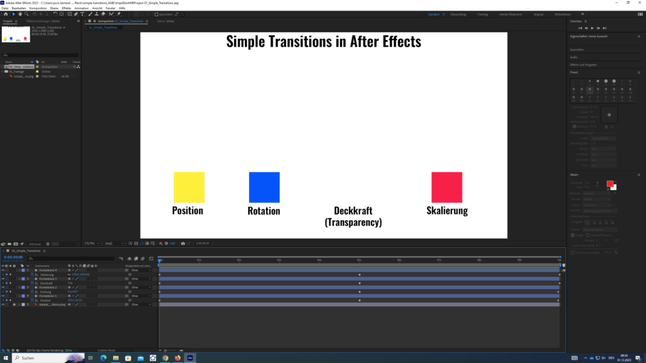This screenshot has width=646, height=363.
Task: Switch to the Training workspace tab
Action: [482, 14]
